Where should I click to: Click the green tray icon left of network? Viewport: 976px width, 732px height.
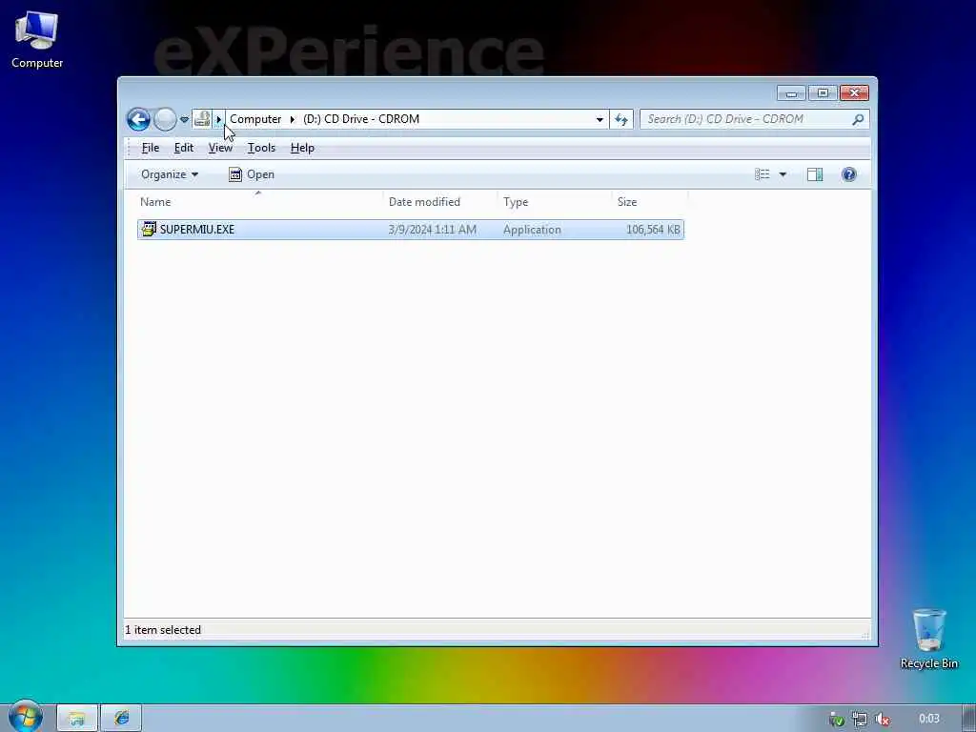(x=837, y=720)
